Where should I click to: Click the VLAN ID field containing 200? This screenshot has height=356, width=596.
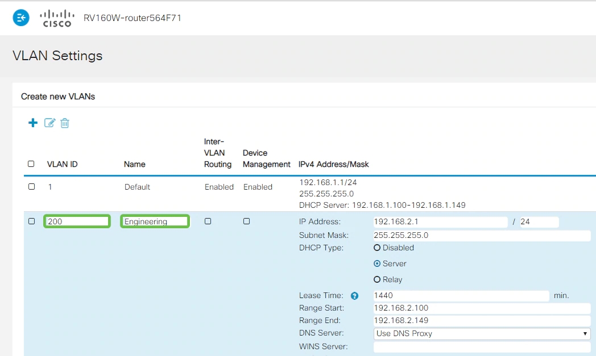[x=77, y=221]
